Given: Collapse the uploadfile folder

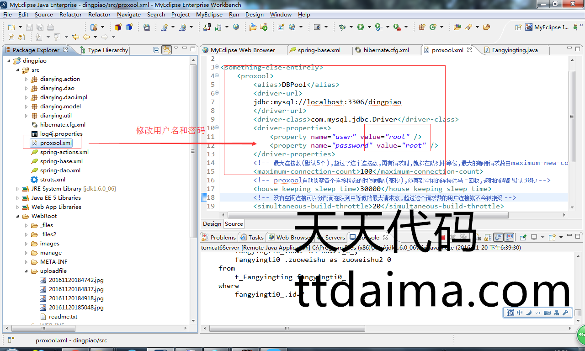Looking at the screenshot, I should (26, 271).
